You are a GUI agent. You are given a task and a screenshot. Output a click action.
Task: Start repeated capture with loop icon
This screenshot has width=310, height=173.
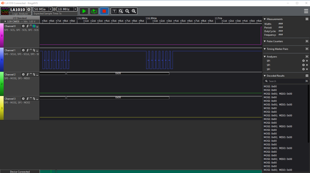click(94, 11)
